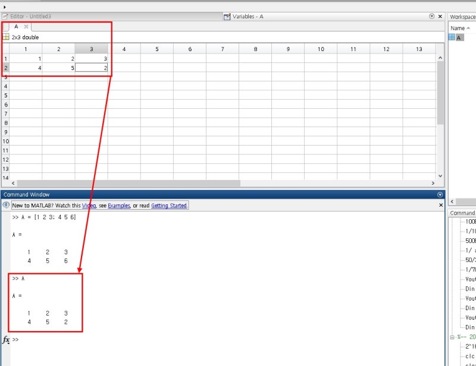The height and width of the screenshot is (366, 476).
Task: Click the info icon on the welcome banner
Action: (x=5, y=206)
